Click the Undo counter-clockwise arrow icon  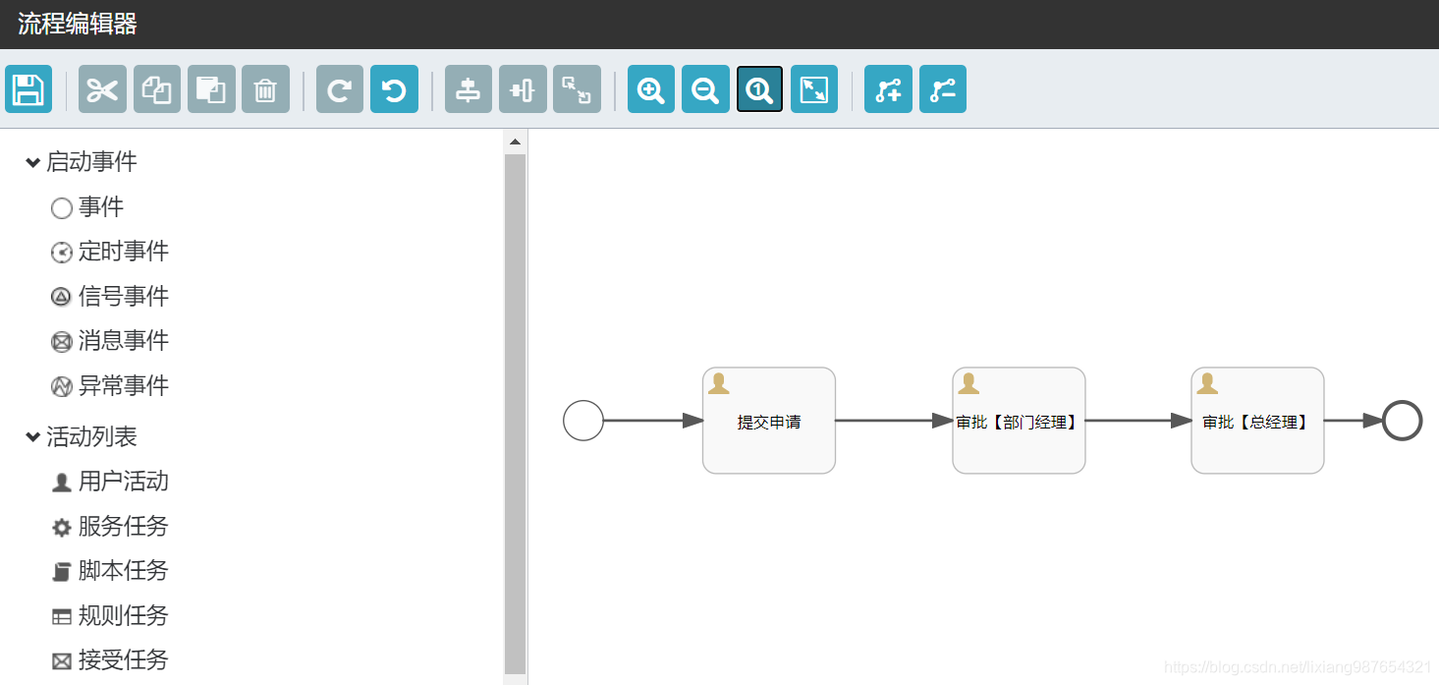click(x=394, y=89)
